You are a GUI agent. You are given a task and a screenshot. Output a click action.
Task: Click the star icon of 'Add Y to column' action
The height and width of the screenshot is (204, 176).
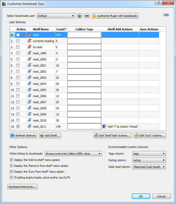[104, 127]
